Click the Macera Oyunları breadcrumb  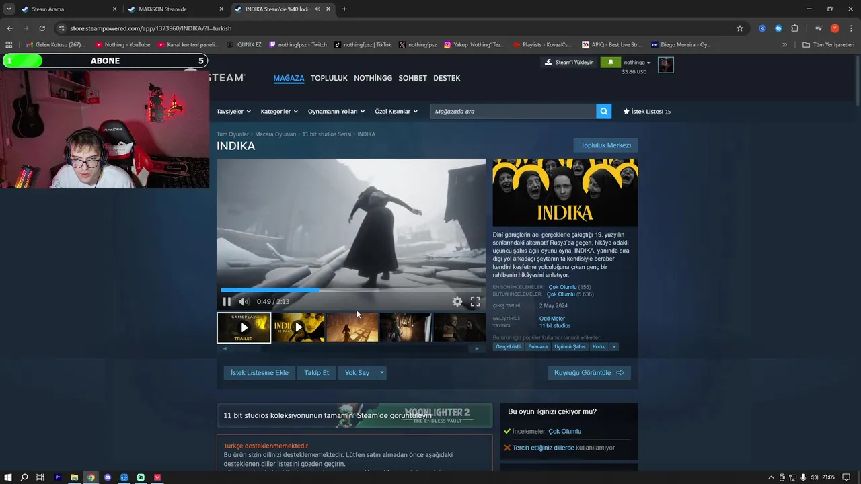(276, 134)
